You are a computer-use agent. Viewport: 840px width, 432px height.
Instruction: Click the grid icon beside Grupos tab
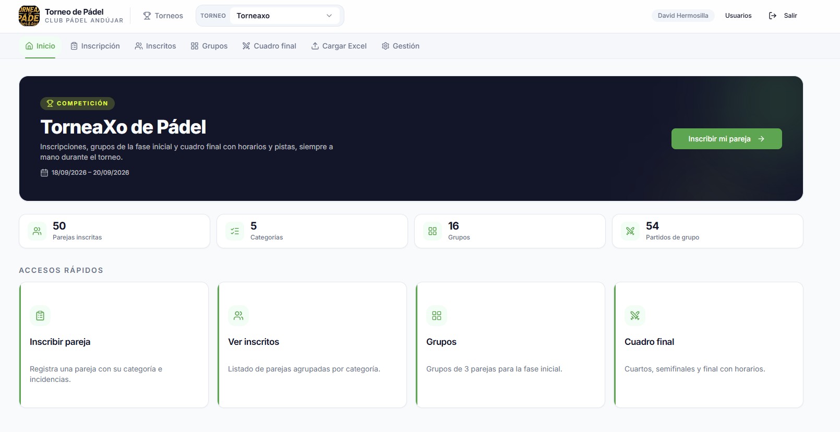pyautogui.click(x=195, y=46)
